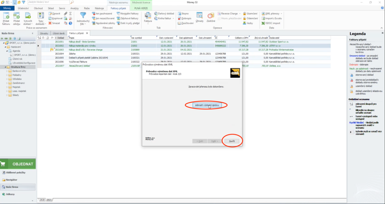Click the paperclip attachment icon
Screen dimensions: 385x204
click(x=65, y=14)
